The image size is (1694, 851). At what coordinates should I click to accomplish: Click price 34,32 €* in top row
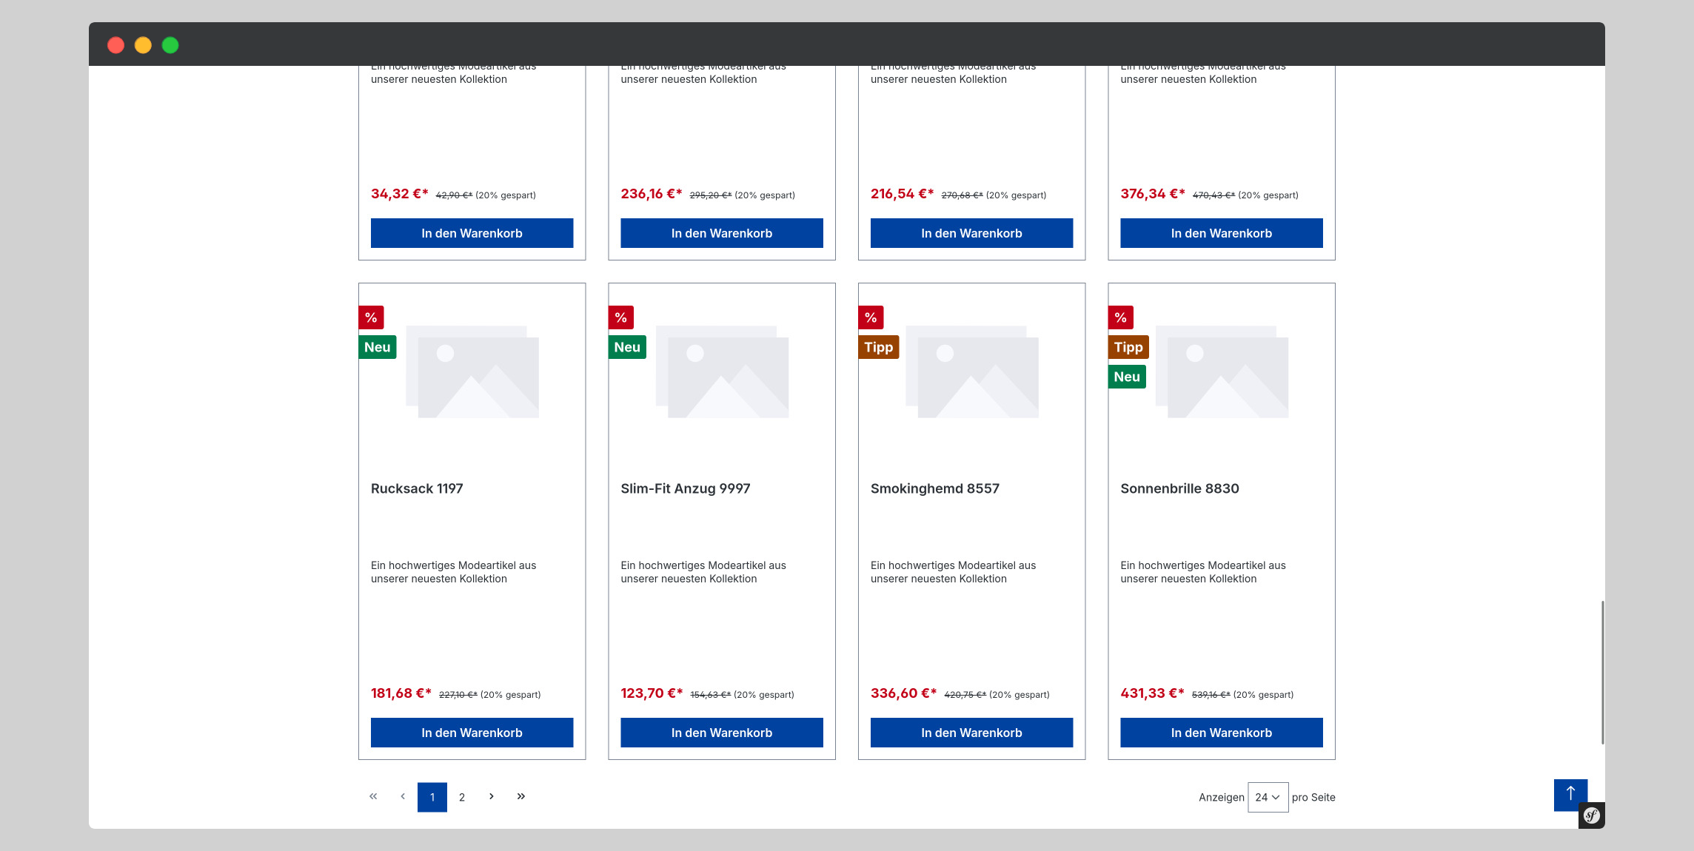pos(399,194)
